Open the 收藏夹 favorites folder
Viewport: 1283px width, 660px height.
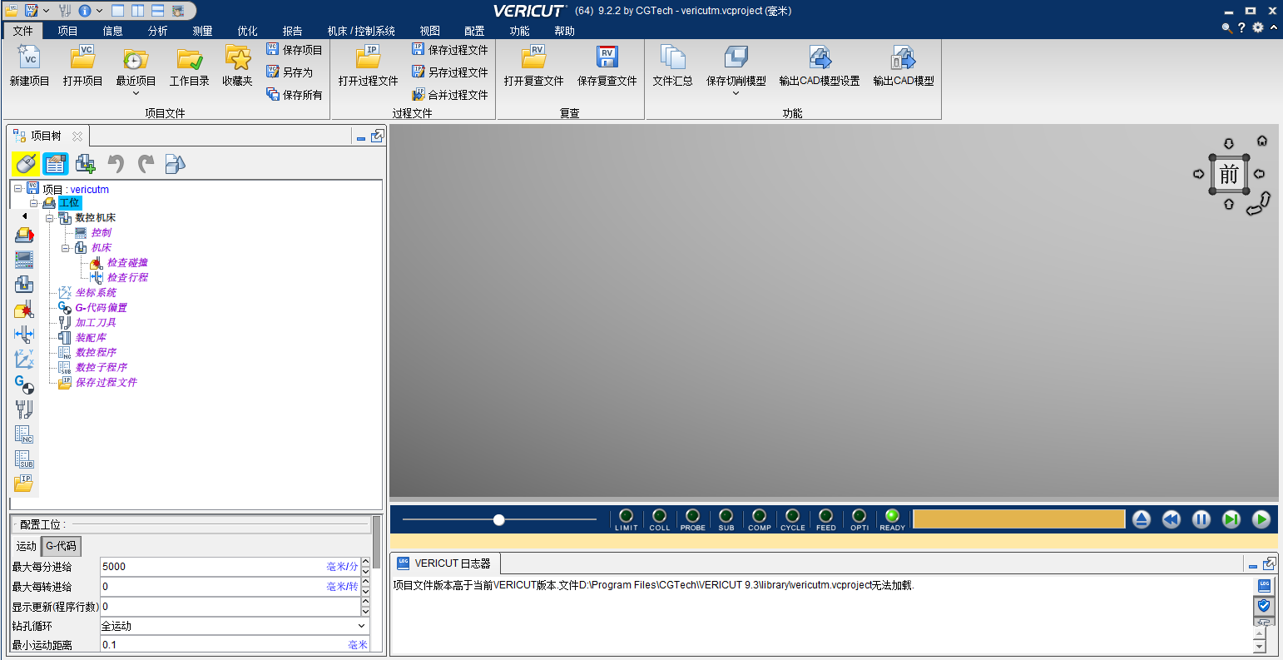(x=238, y=65)
